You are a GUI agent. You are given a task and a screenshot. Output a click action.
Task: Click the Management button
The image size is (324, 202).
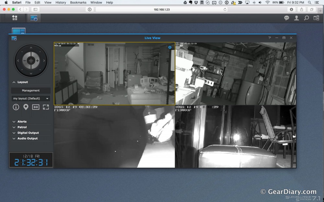click(30, 90)
